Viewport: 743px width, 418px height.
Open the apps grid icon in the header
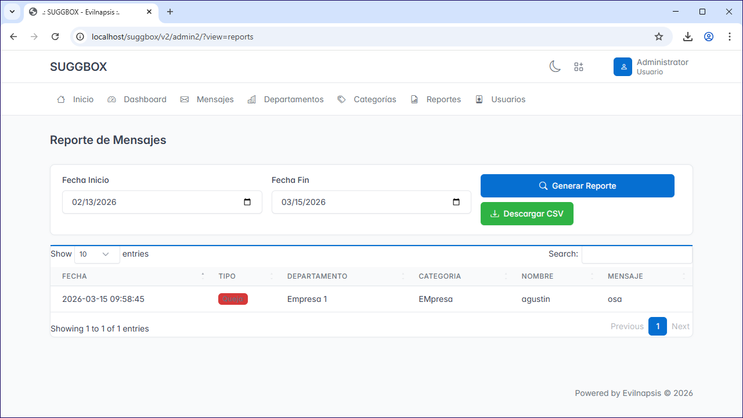[579, 67]
